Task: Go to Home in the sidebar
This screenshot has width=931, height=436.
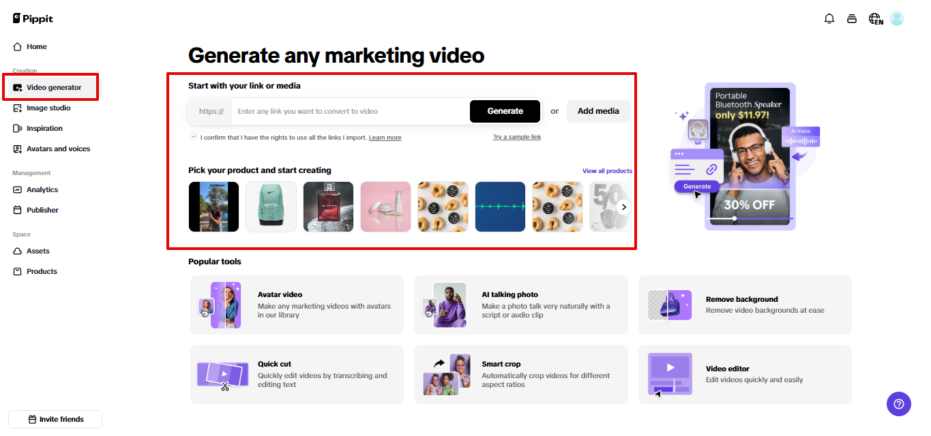Action: point(34,46)
